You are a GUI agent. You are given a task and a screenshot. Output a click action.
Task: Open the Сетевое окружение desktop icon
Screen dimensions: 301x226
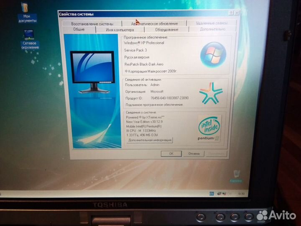point(30,39)
